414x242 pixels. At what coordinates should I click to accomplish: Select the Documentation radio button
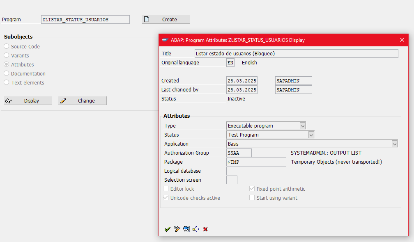(7, 73)
